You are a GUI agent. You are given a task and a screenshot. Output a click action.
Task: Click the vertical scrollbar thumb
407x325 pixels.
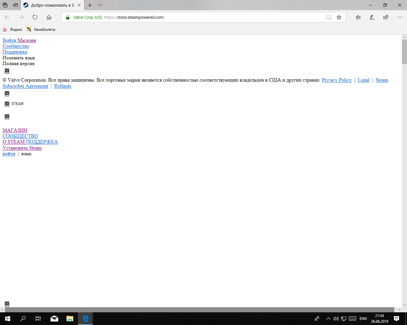[x=404, y=52]
